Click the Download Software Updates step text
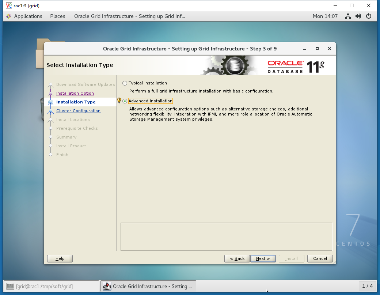This screenshot has height=295, width=380. pyautogui.click(x=85, y=84)
